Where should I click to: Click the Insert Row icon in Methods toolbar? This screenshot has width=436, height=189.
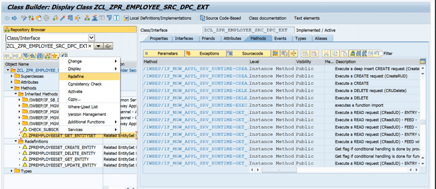306,53
